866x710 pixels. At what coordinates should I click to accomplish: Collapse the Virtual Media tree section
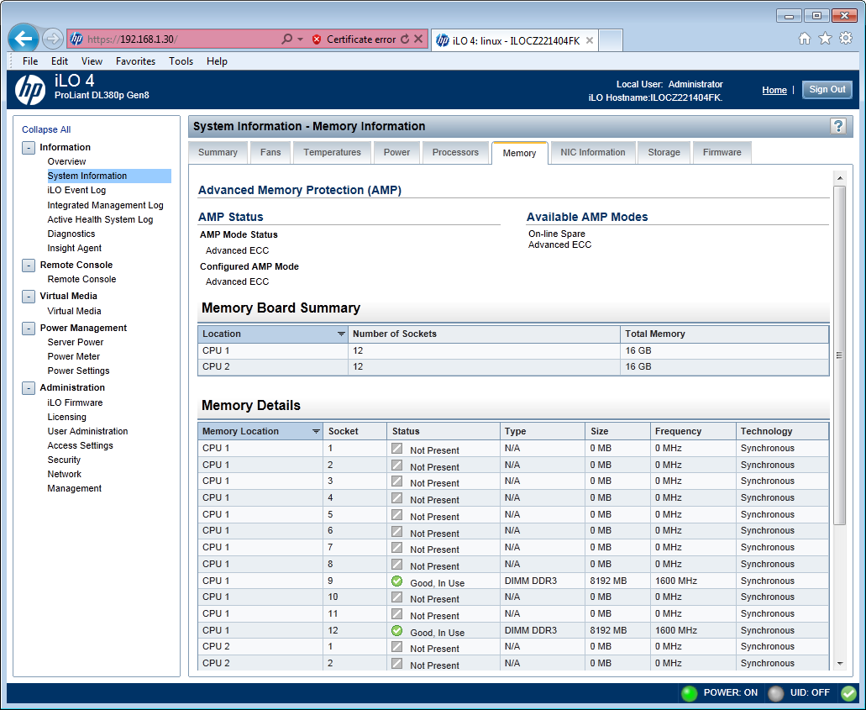[29, 296]
